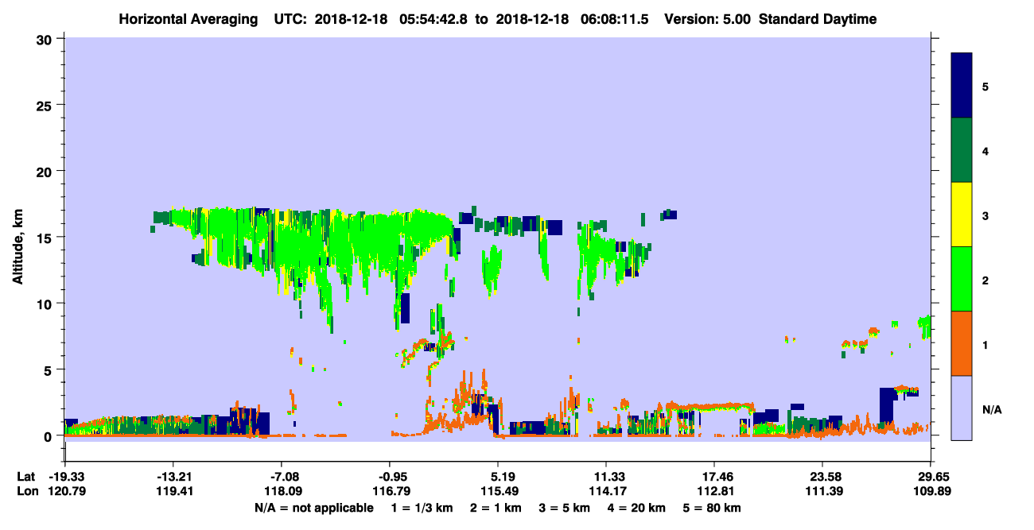The width and height of the screenshot is (1034, 530).
Task: Click the start UTC time 05:54:42.8
Action: click(x=429, y=19)
